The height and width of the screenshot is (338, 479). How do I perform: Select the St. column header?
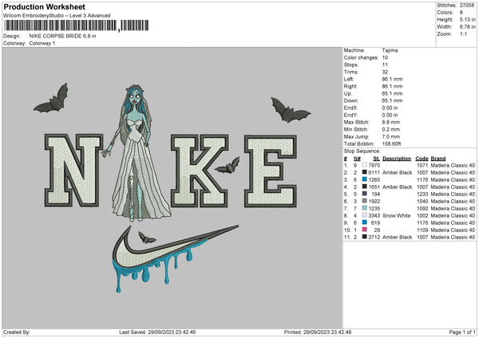click(377, 159)
